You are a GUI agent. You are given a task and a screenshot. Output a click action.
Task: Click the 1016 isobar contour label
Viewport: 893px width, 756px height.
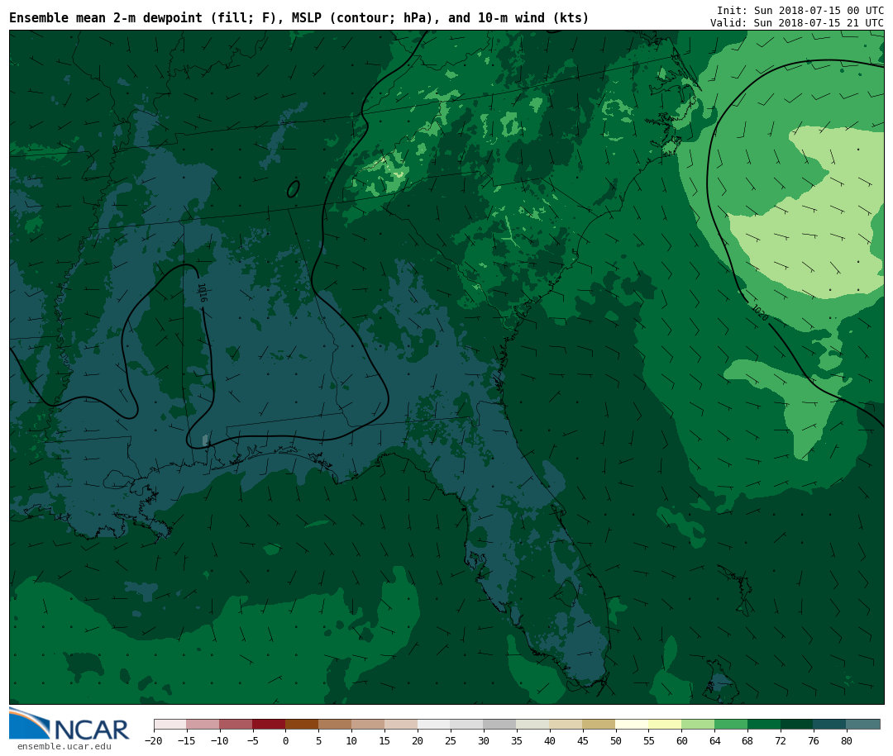click(x=201, y=292)
